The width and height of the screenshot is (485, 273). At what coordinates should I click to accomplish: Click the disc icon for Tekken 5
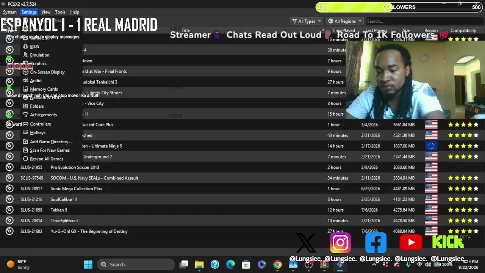pos(9,210)
